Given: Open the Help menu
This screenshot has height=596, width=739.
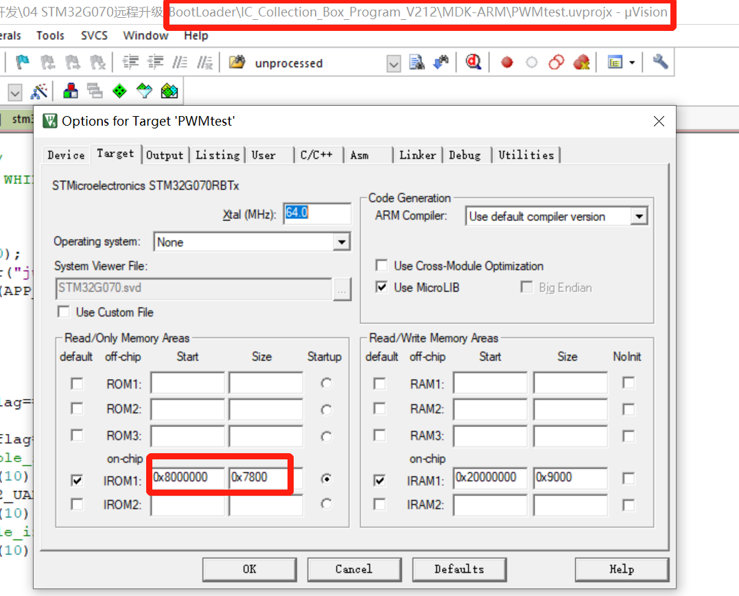Looking at the screenshot, I should pyautogui.click(x=196, y=36).
